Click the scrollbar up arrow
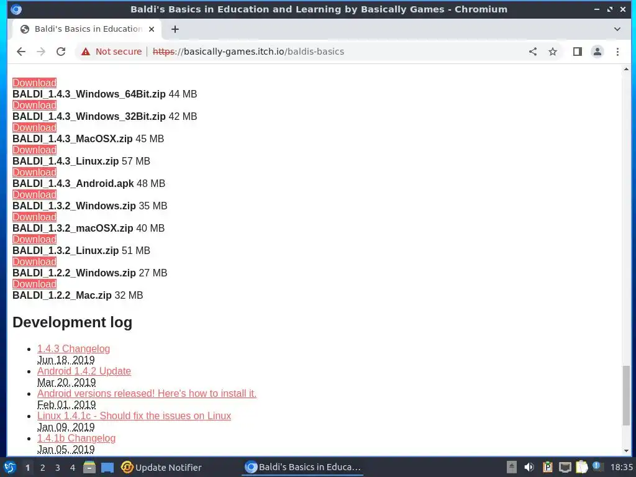The width and height of the screenshot is (636, 477). (x=626, y=70)
